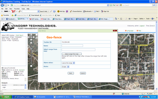The image size is (158, 99).
Task: Open Anti-Spy from the Yahoo toolbar
Action: pyautogui.click(x=61, y=11)
